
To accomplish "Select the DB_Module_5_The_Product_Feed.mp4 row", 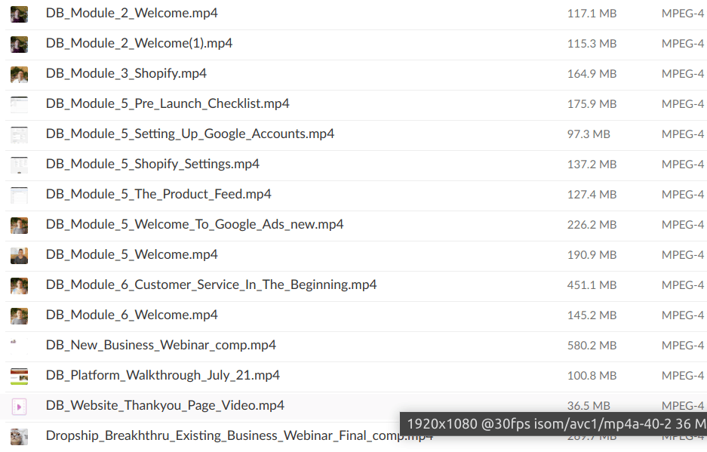I will pos(158,195).
